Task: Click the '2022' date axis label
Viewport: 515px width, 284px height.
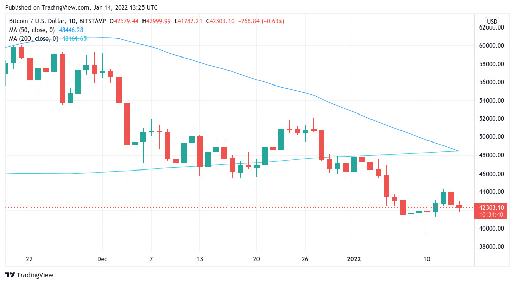Action: (353, 259)
